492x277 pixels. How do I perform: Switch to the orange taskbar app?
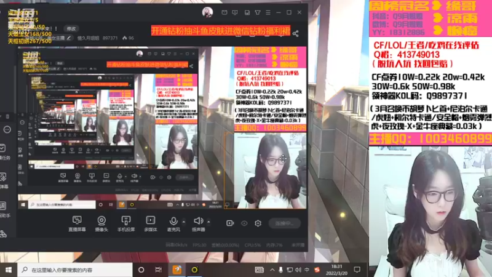coord(177,270)
